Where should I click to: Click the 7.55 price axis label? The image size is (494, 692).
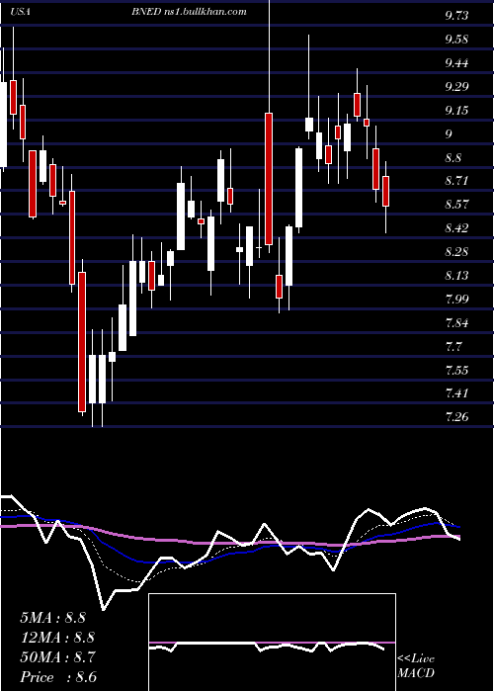coord(456,370)
